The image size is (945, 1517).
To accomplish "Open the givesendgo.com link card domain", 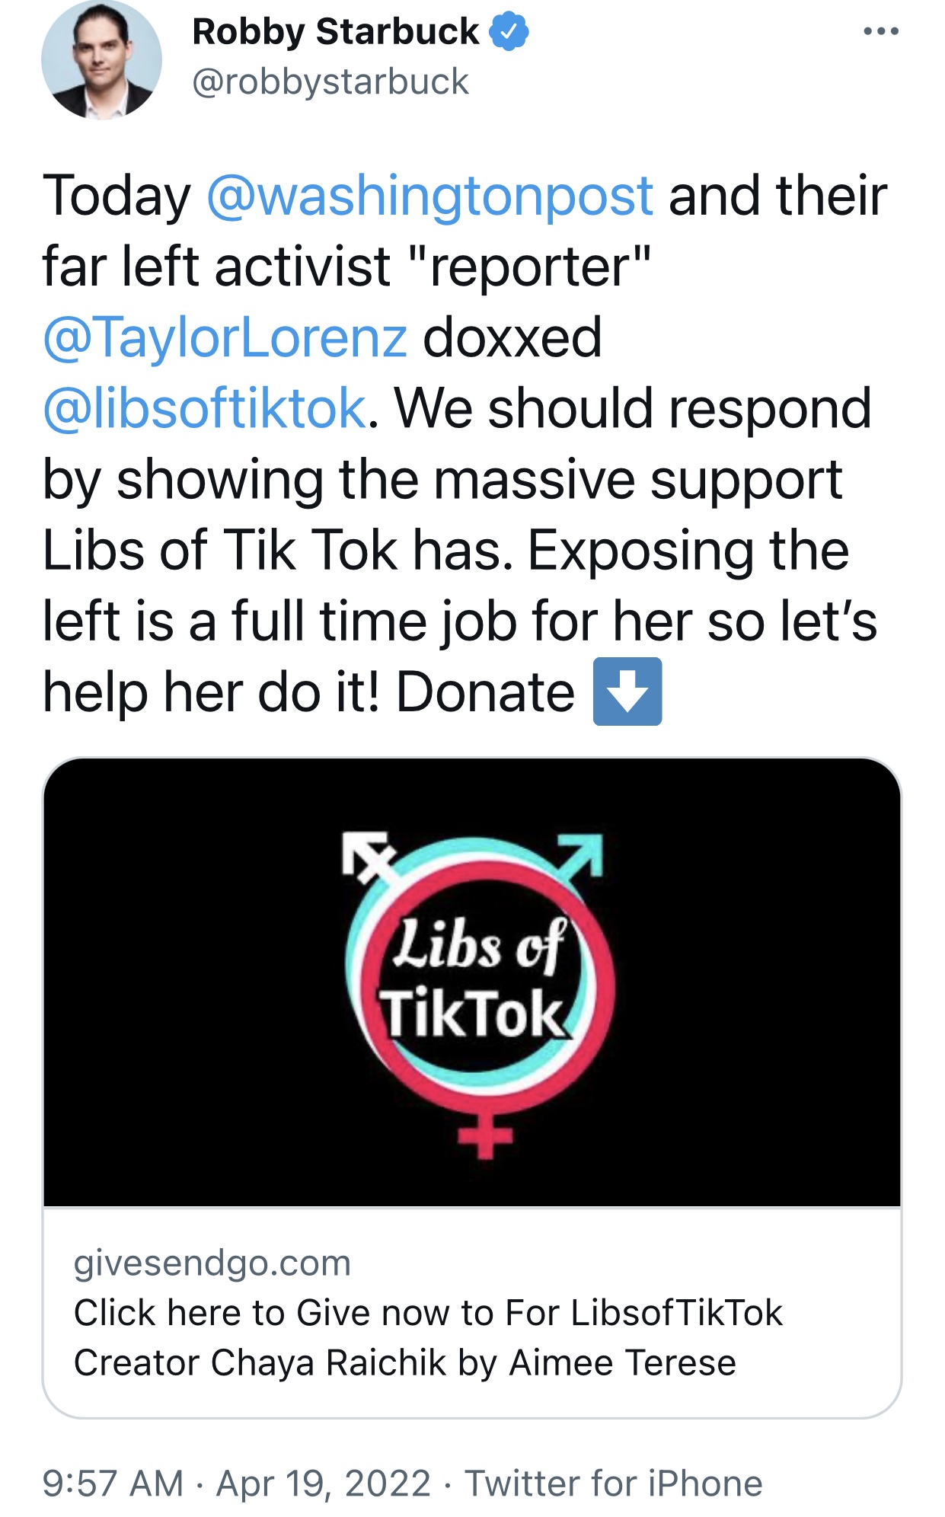I will [x=212, y=1263].
